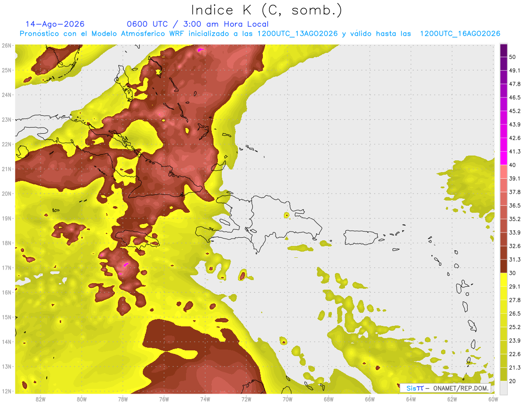Image resolution: width=524 pixels, height=405 pixels.
Task: Click the "70W" longitude label
Action: (x=287, y=399)
